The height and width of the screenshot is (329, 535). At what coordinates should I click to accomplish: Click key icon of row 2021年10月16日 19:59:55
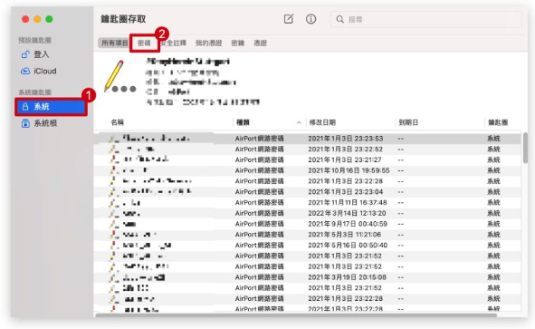click(x=114, y=170)
